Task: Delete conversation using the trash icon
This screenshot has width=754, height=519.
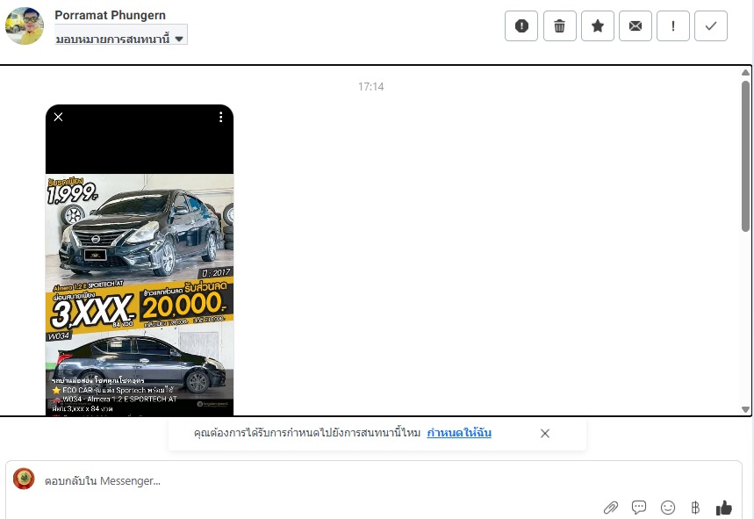Action: coord(559,26)
